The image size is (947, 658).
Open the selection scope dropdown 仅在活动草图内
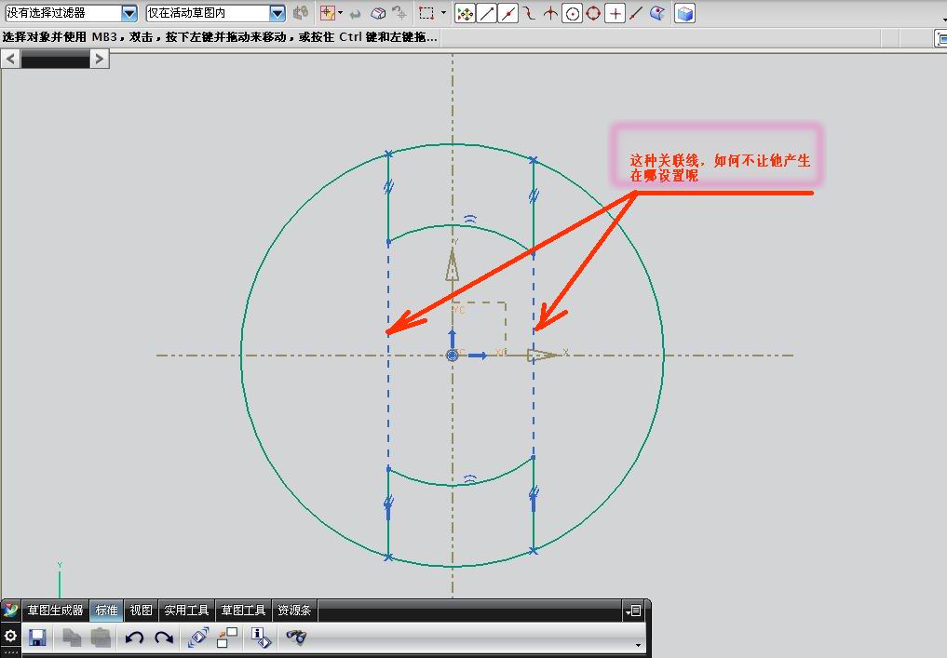click(215, 13)
